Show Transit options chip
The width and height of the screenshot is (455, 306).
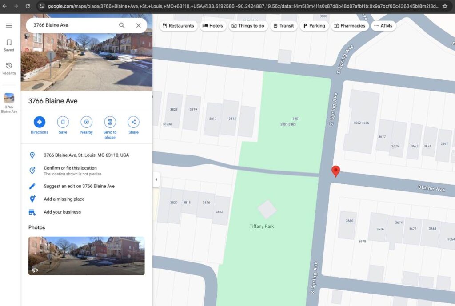coord(283,26)
